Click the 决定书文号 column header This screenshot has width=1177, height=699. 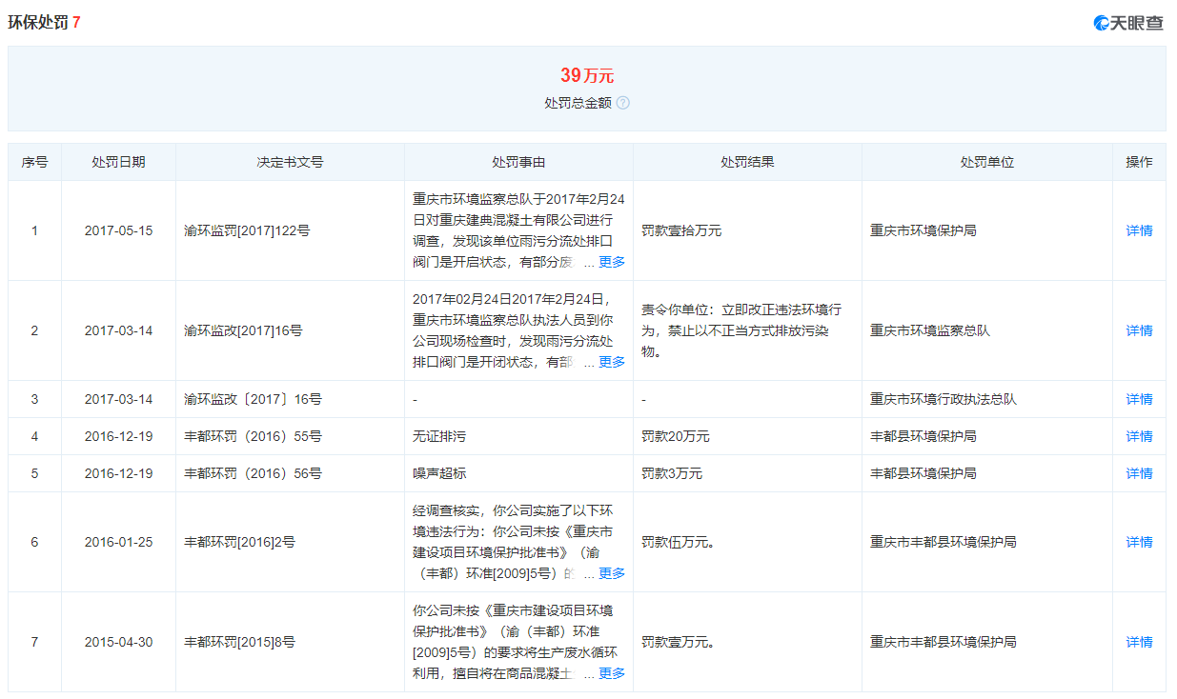pyautogui.click(x=290, y=162)
